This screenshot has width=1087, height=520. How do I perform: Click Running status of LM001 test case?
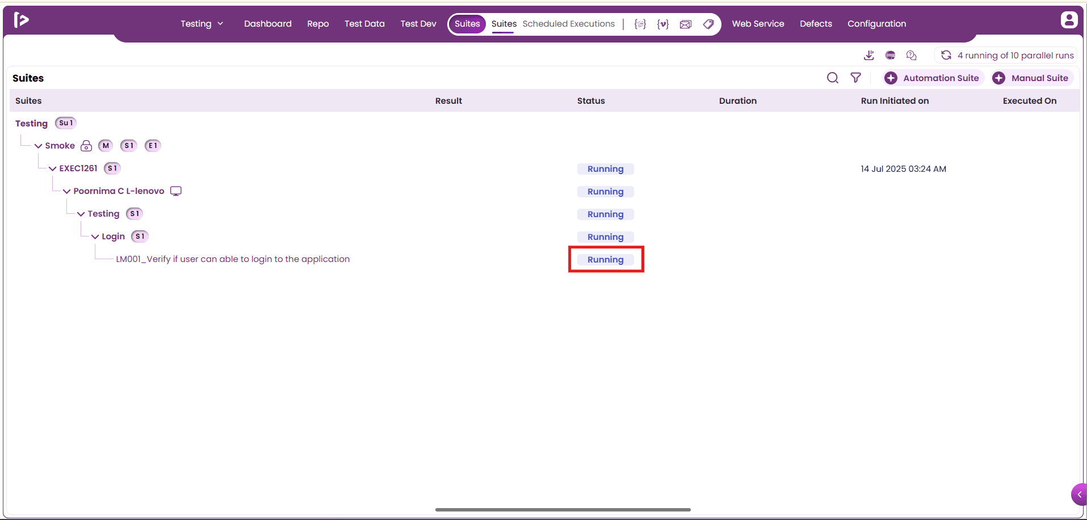tap(606, 259)
